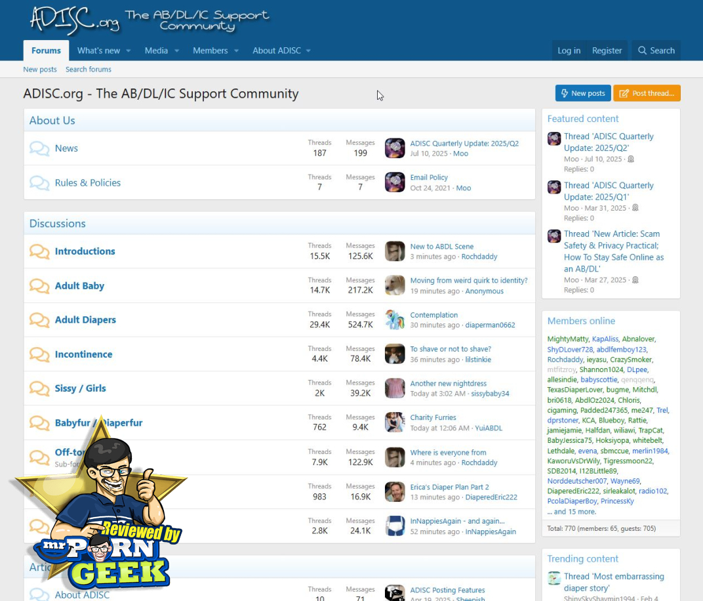Click the Introductions forum bubble icon
This screenshot has width=703, height=601.
pos(39,251)
